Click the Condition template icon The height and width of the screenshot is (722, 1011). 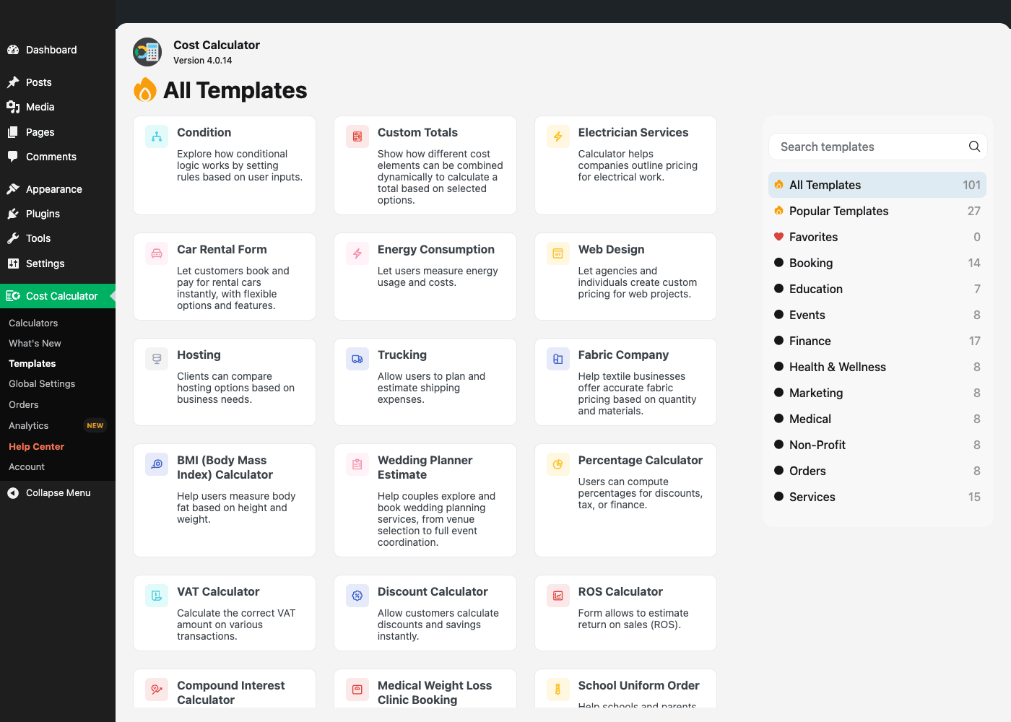pyautogui.click(x=157, y=136)
